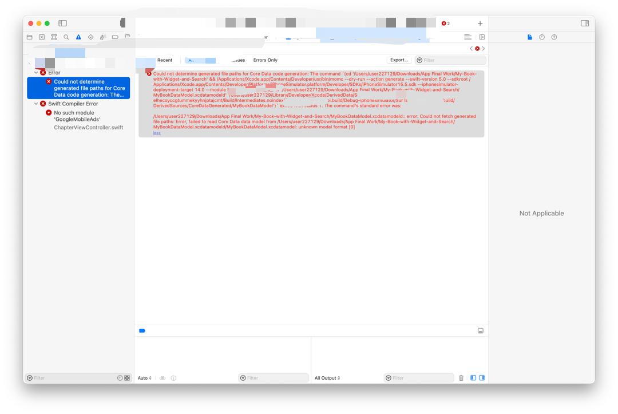Toggle the blue breakpoints activation icon
The image size is (618, 414).
142,330
